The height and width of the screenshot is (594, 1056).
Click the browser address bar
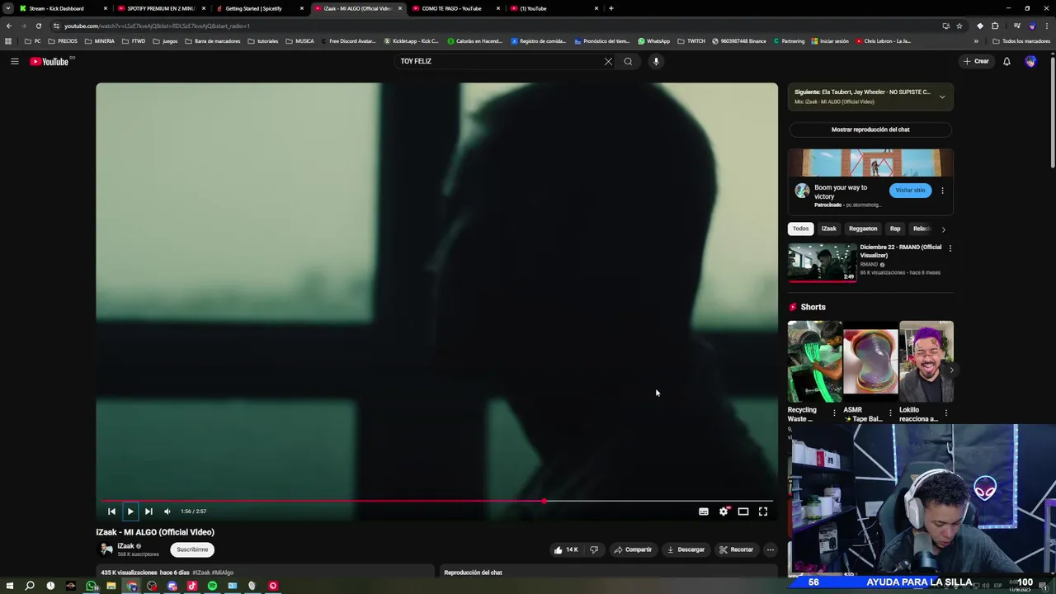click(495, 26)
